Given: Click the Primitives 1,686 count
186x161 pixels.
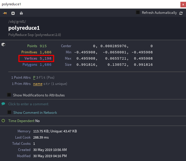Looking at the screenshot, I should [36, 52].
